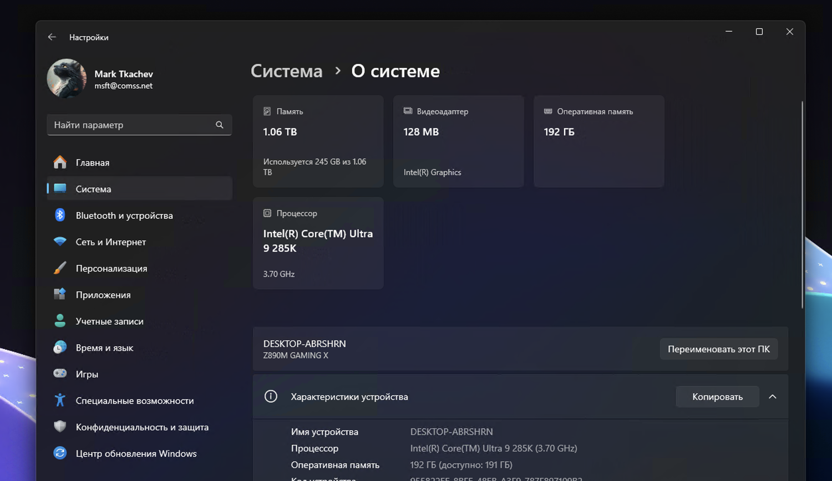Open Учетные записи settings
832x481 pixels.
pyautogui.click(x=139, y=321)
